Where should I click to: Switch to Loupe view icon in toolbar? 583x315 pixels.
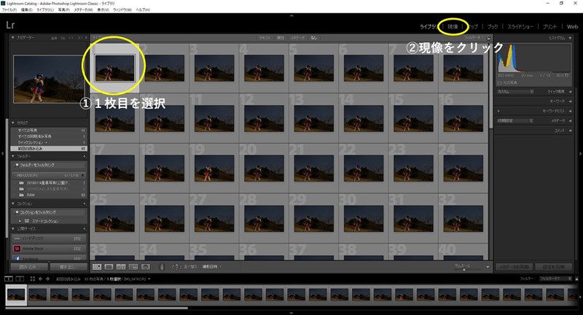[x=109, y=267]
